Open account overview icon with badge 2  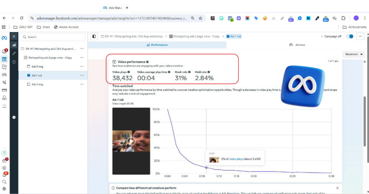[x=4, y=51]
